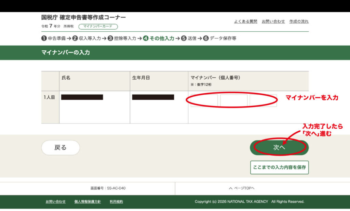Focus the middle マイナンバー digit box

point(234,100)
